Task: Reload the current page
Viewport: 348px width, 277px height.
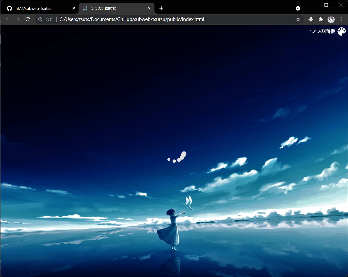Action: click(x=28, y=19)
